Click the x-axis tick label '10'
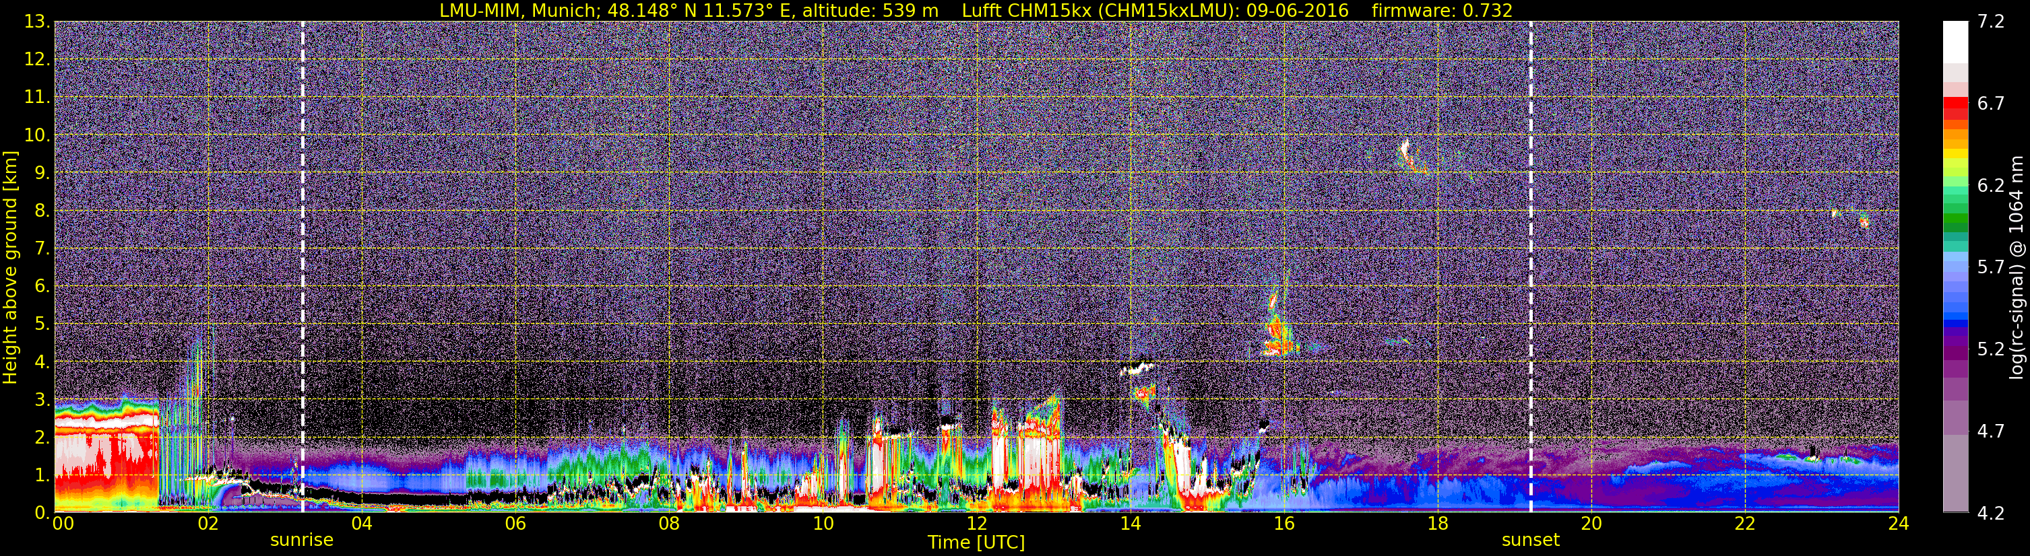This screenshot has height=556, width=2030. (x=823, y=524)
